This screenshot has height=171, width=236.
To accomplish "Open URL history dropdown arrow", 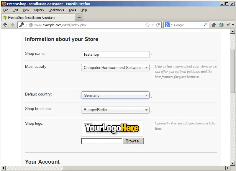I will click(x=153, y=25).
